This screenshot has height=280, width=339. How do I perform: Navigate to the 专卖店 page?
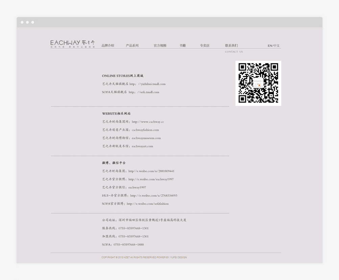click(x=204, y=46)
